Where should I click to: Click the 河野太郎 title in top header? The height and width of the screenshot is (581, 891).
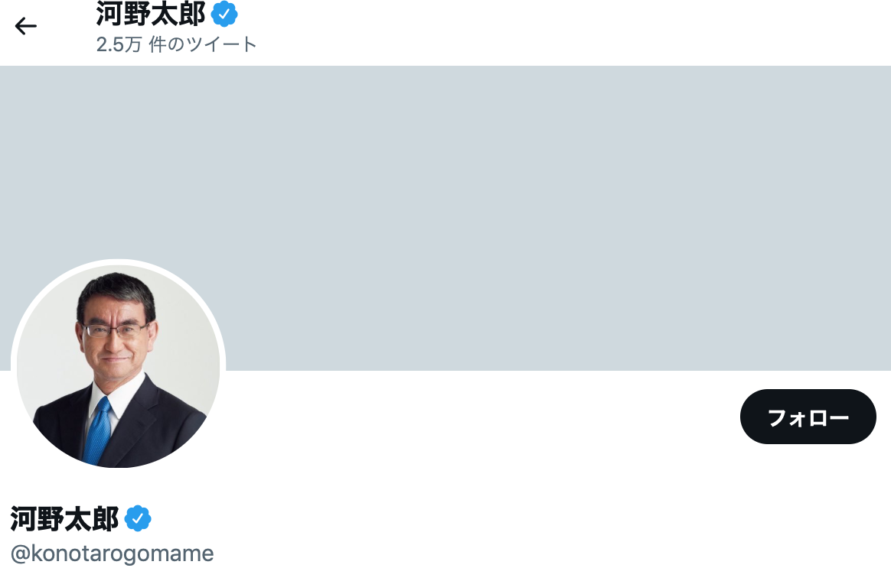pos(151,14)
